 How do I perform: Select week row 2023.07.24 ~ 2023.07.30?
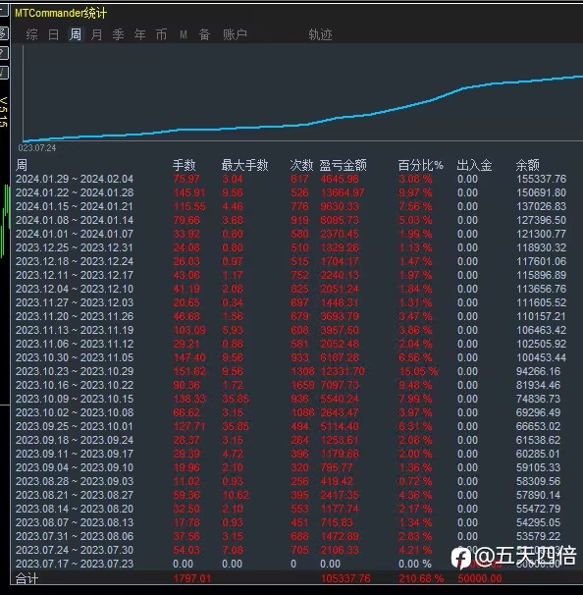[291, 550]
